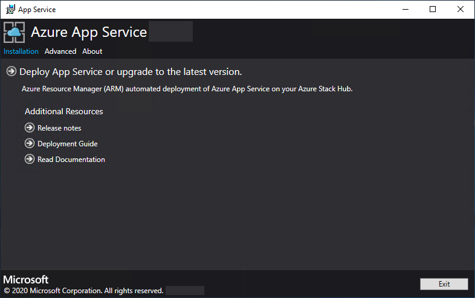Click the Azure App Service header title

89,32
